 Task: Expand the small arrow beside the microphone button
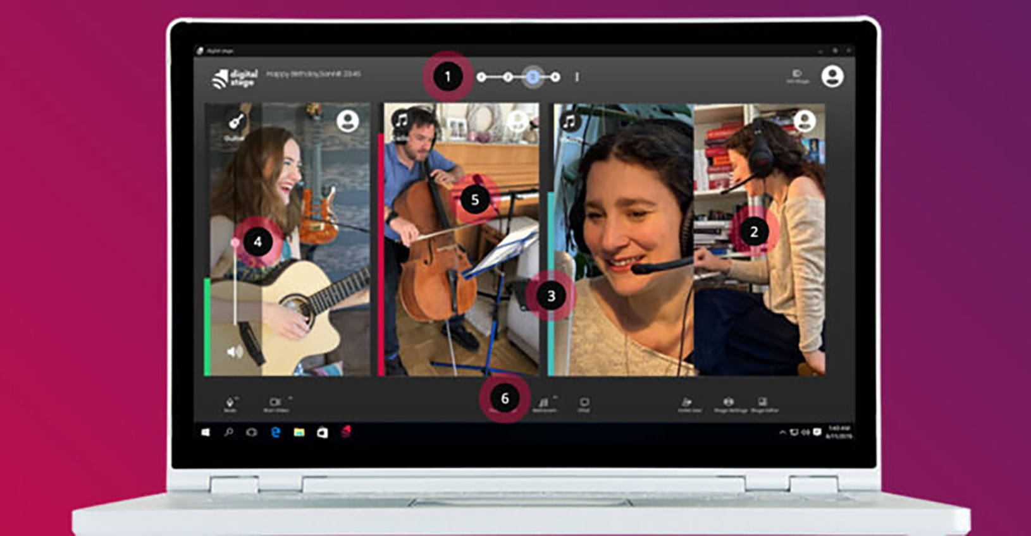pyautogui.click(x=237, y=398)
